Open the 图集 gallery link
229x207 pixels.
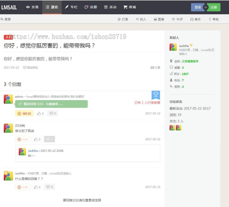click(x=159, y=19)
